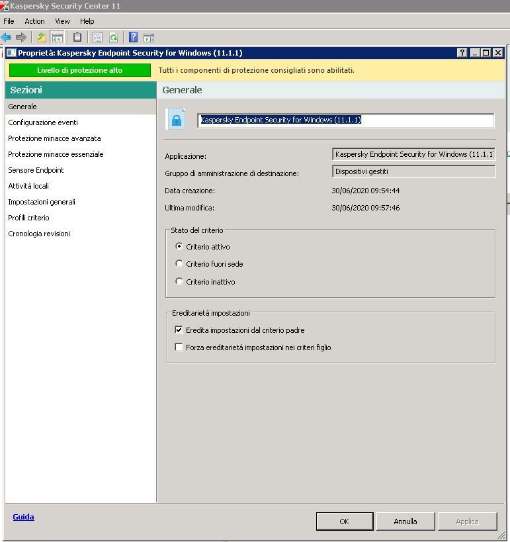Click the Kaspersky Security Center logo icon
The height and width of the screenshot is (542, 510).
pos(4,5)
